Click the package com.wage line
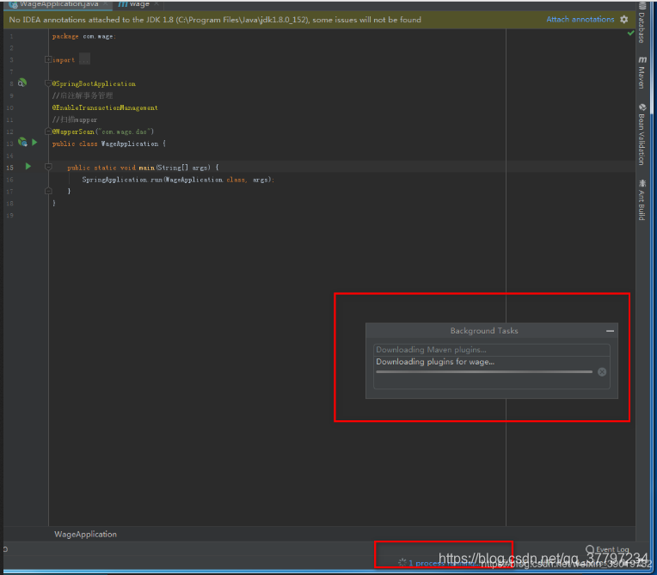Image resolution: width=657 pixels, height=575 pixels. pos(84,36)
